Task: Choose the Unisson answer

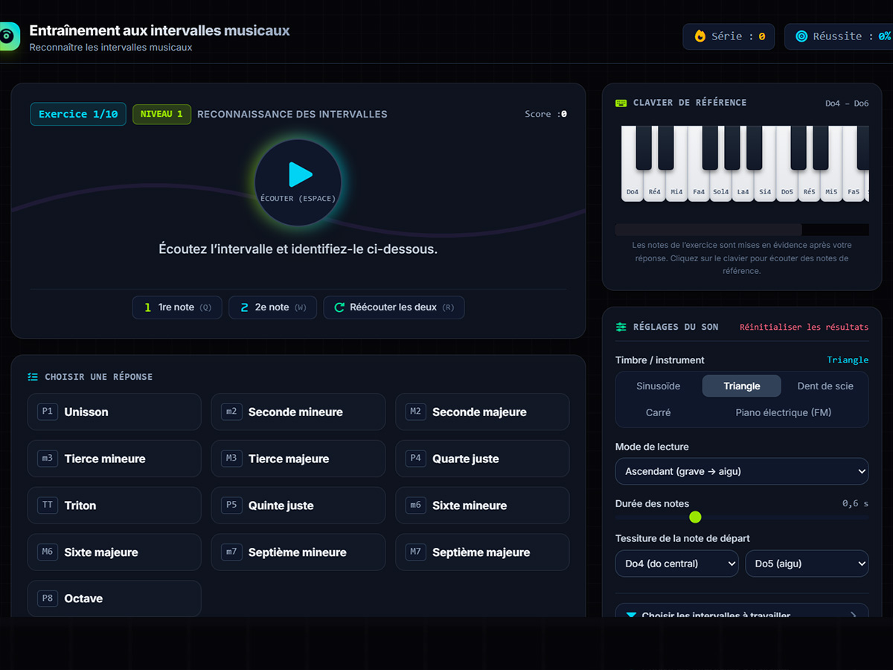Action: (114, 412)
